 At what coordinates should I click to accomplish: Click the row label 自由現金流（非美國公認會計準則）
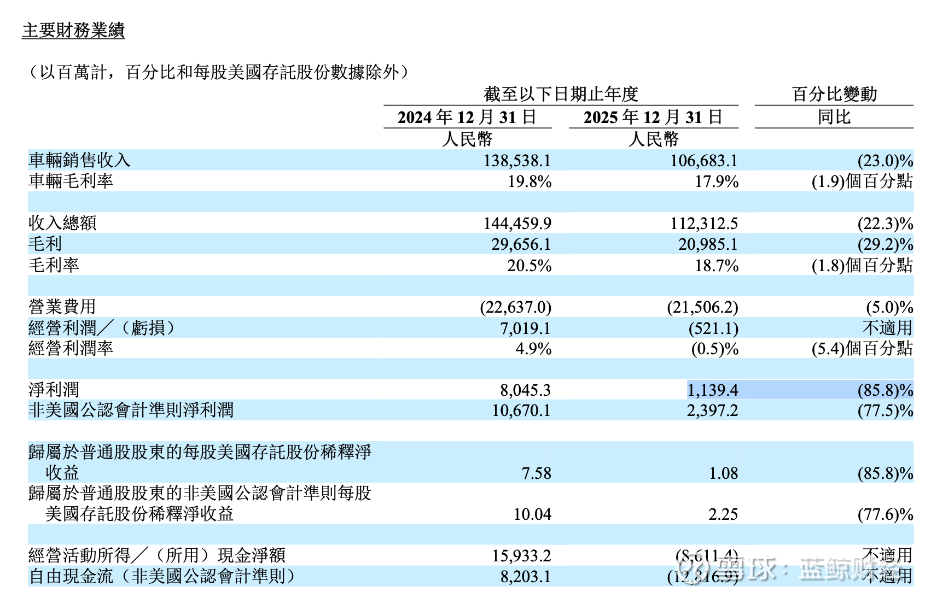[x=162, y=576]
